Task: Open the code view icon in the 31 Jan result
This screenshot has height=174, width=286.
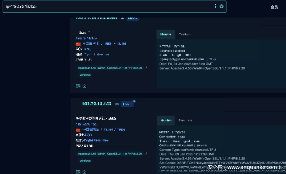Action: [x=78, y=86]
